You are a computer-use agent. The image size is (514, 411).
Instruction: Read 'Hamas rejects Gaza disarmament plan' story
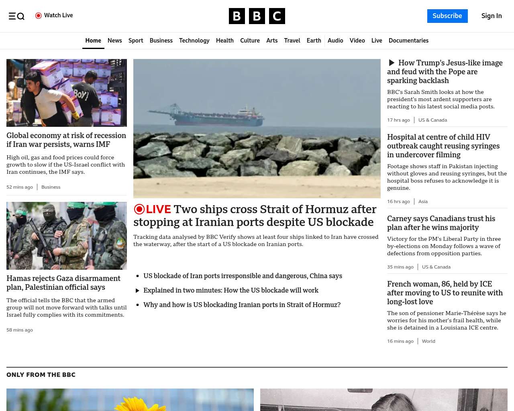coord(63,283)
